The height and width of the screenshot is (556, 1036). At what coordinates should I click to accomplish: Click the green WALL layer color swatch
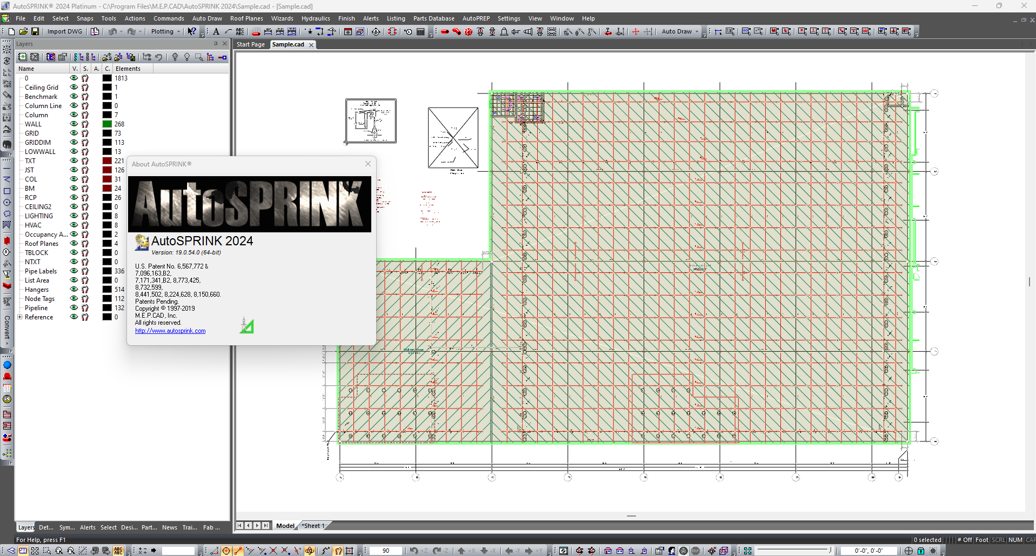(107, 124)
